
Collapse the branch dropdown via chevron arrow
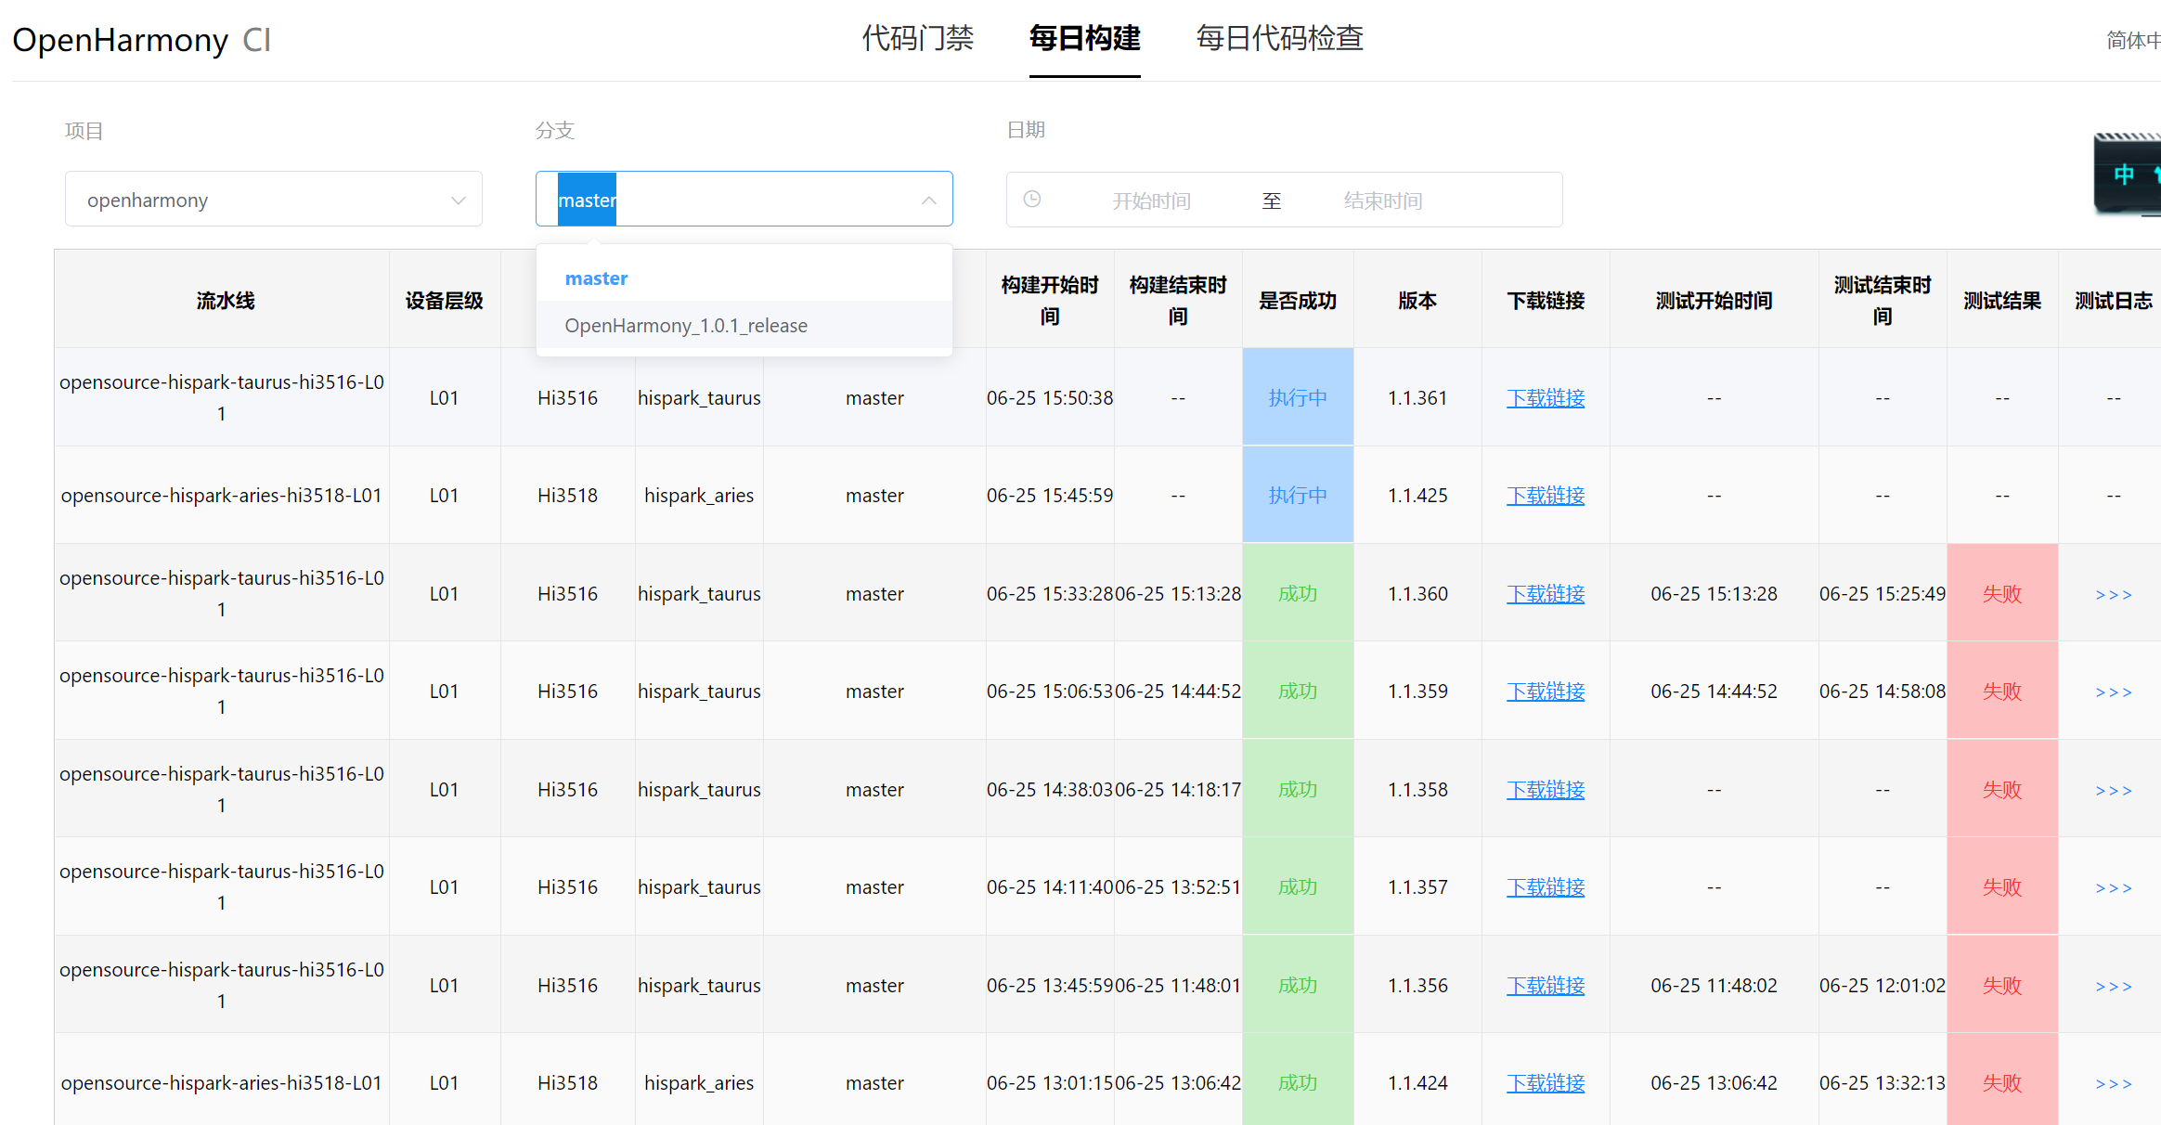coord(928,200)
